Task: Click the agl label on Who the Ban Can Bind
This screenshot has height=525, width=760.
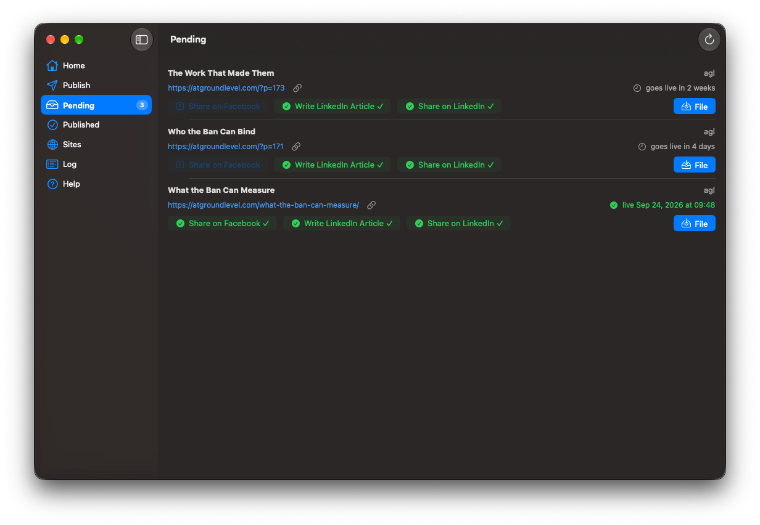Action: tap(709, 131)
